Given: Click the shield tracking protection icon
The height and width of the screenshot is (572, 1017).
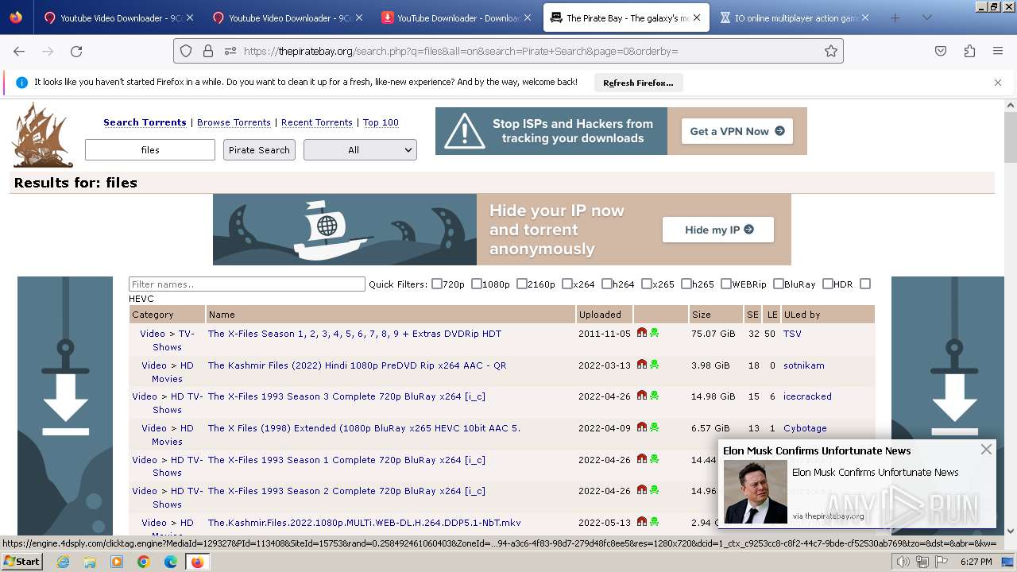Looking at the screenshot, I should [186, 51].
